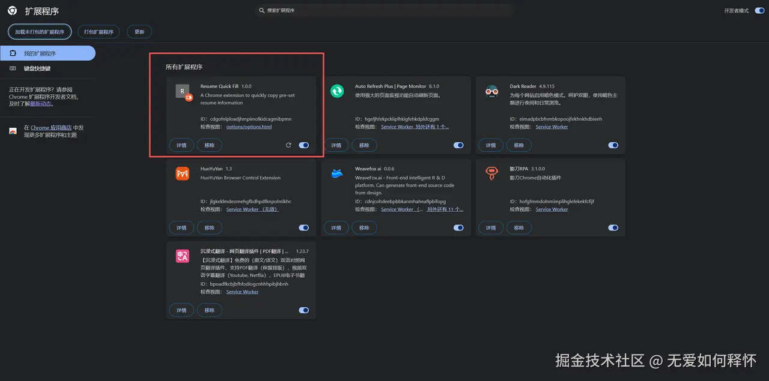This screenshot has width=769, height=381.
Task: Open 详情 for 影刀RPA
Action: coord(491,227)
